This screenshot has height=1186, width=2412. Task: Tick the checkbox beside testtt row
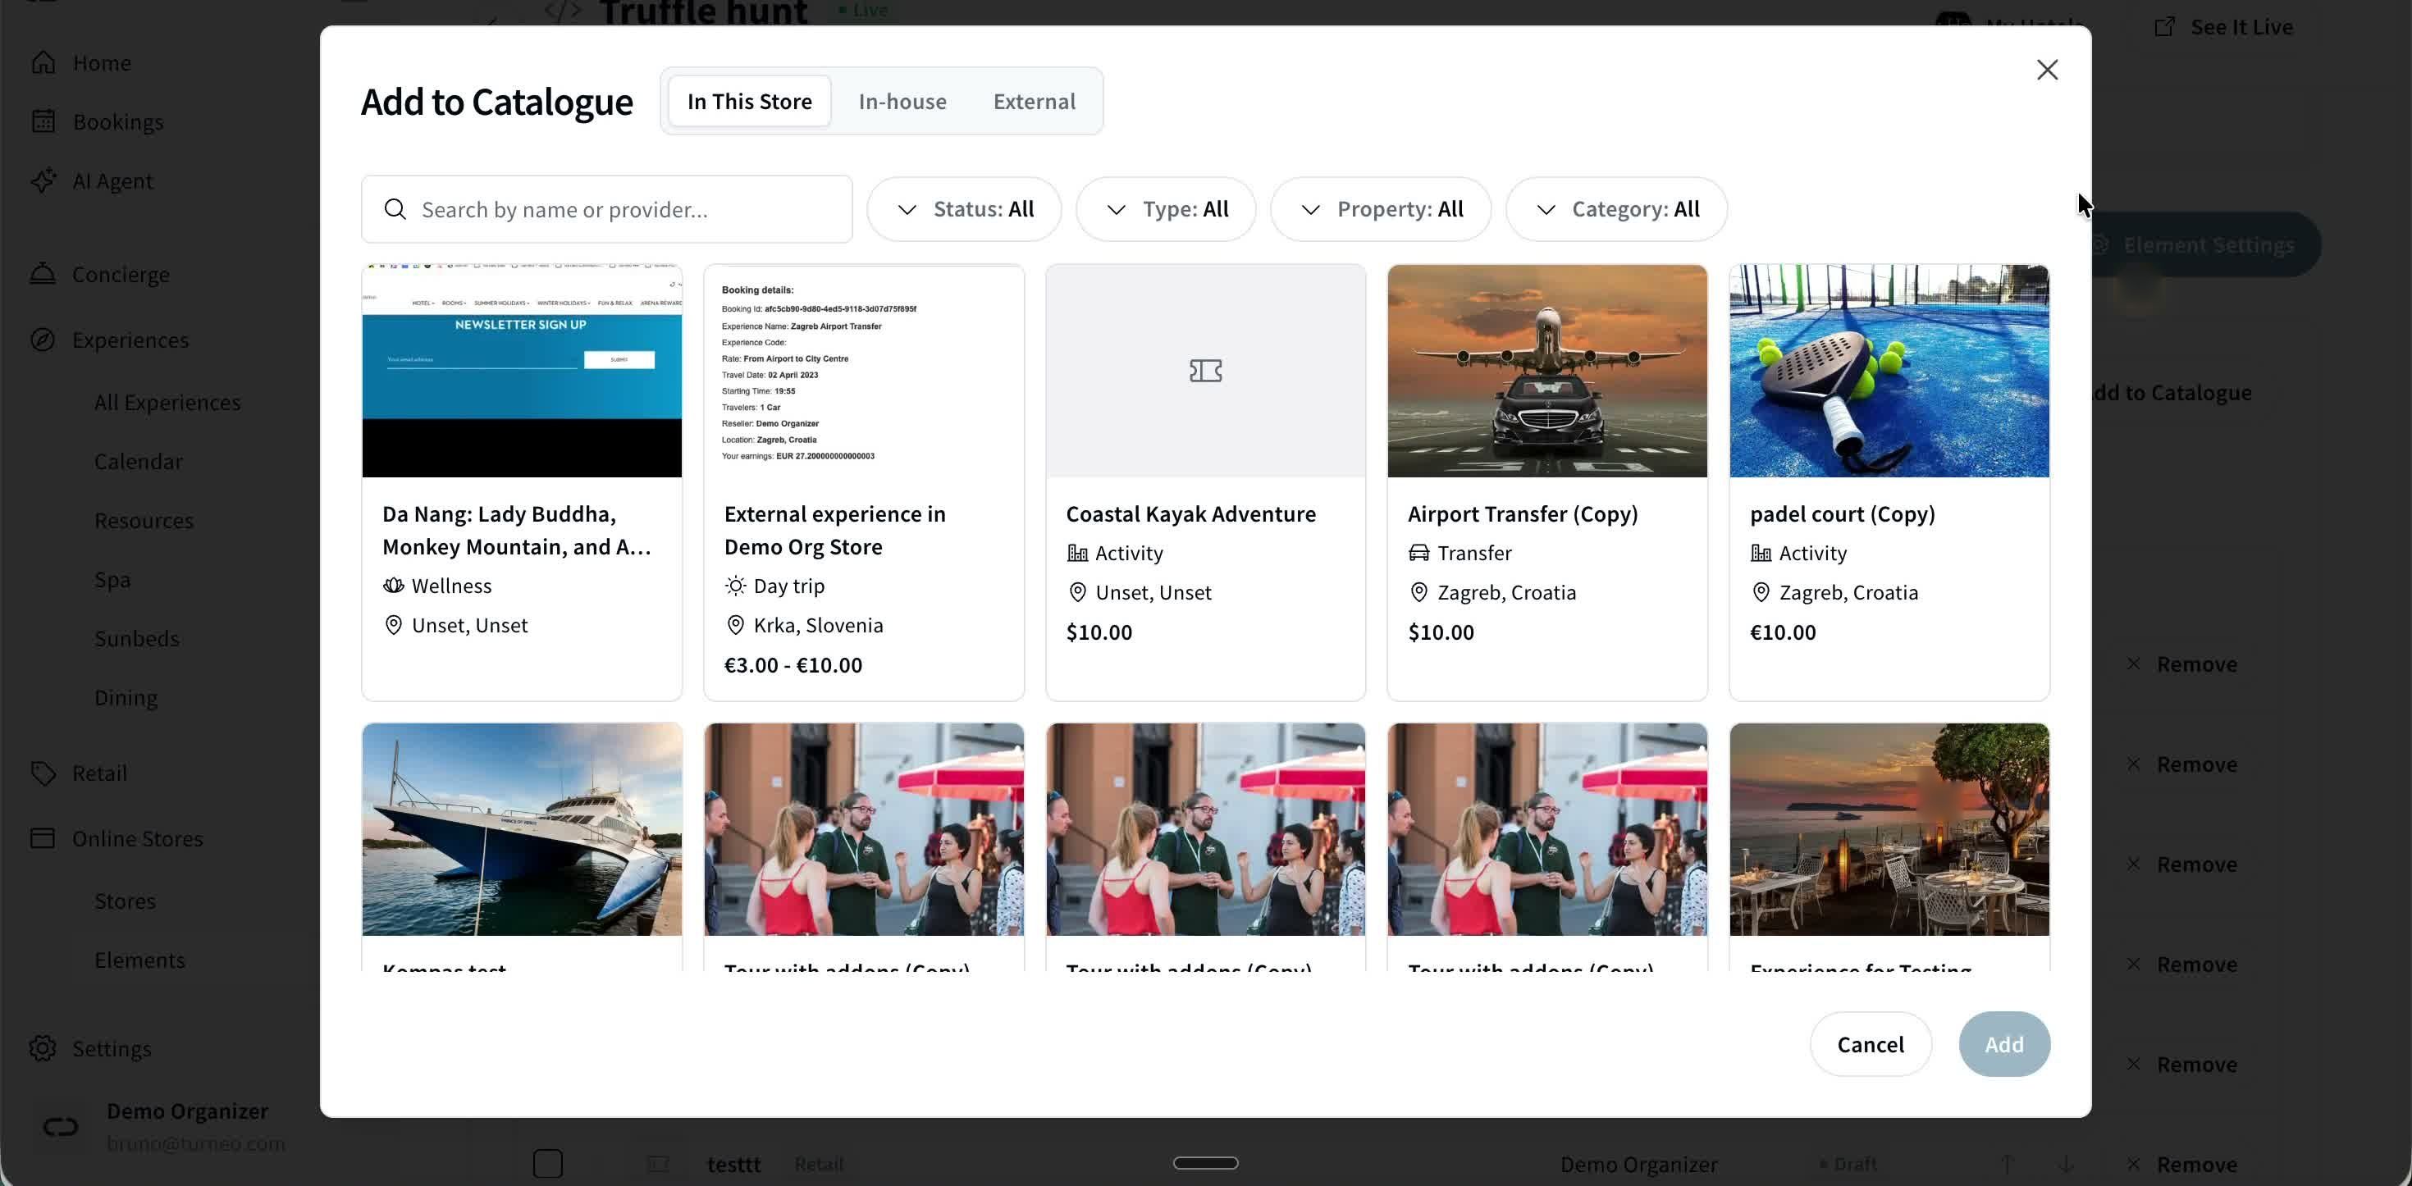pyautogui.click(x=548, y=1164)
